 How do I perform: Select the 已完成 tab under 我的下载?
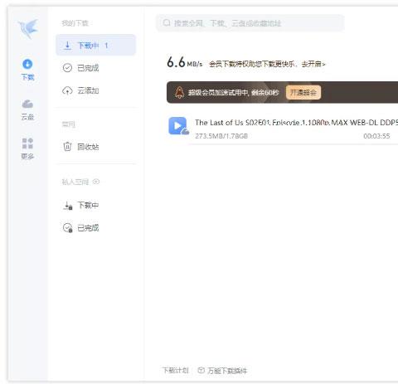pyautogui.click(x=95, y=68)
